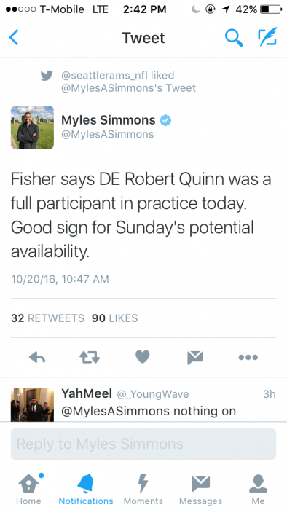Viewport: 287px width, 510px height.
Task: Tap the @_YoungWave handle in reply
Action: click(153, 394)
